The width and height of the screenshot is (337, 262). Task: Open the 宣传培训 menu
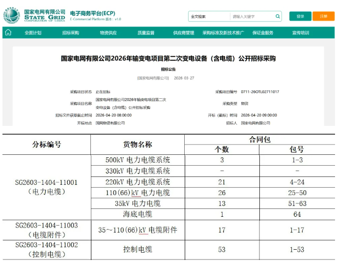click(301, 33)
